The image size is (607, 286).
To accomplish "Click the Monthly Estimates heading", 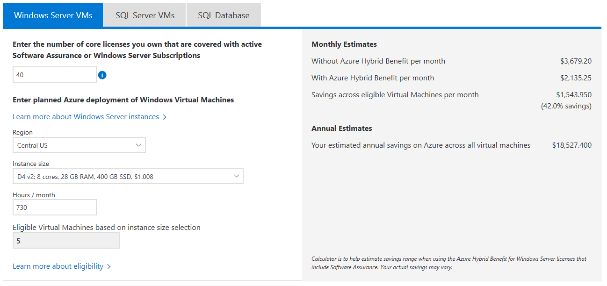I will 344,44.
